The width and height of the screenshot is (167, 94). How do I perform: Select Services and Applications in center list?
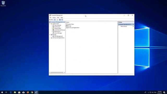(x=73, y=28)
